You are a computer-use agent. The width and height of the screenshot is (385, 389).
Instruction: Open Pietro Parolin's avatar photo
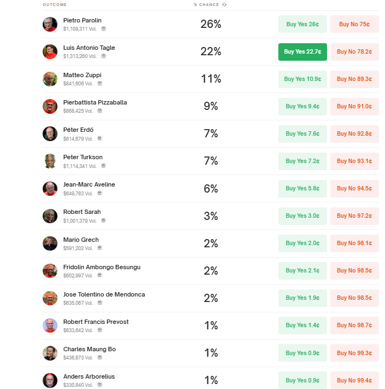point(50,24)
